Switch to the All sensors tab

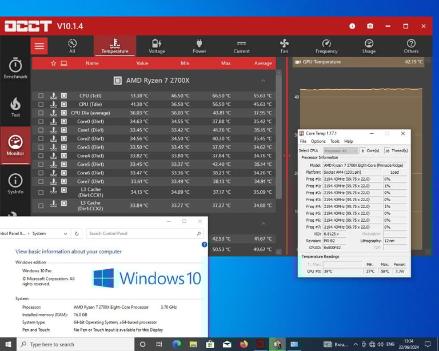(72, 46)
